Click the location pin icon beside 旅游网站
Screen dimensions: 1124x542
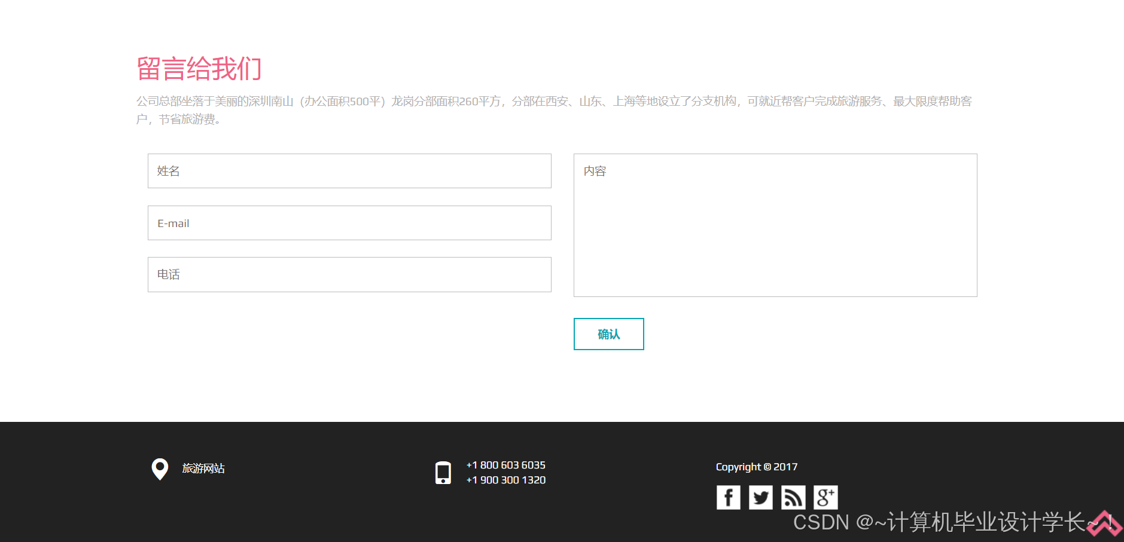pyautogui.click(x=159, y=470)
